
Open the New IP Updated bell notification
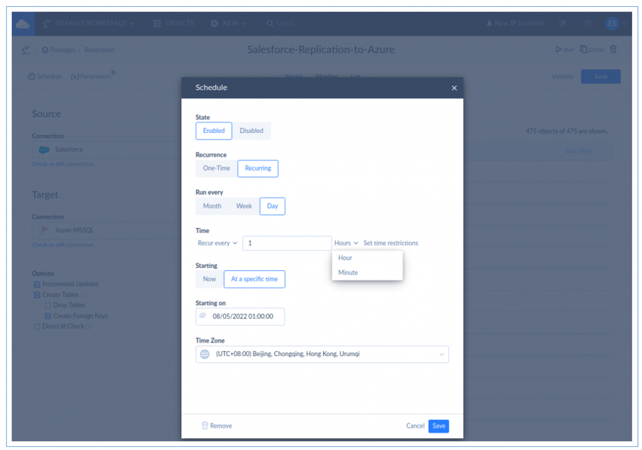pos(489,23)
